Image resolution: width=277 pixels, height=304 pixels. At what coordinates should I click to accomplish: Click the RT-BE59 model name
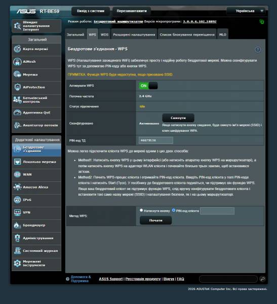pyautogui.click(x=50, y=11)
